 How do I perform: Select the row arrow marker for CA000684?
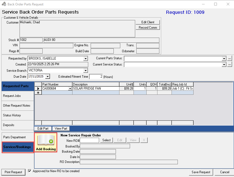[x=38, y=88]
